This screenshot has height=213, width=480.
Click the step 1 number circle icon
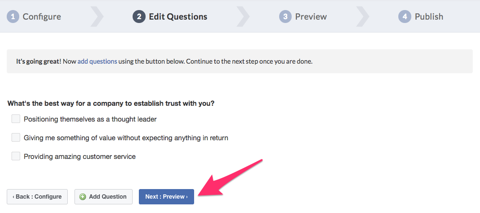tap(13, 16)
